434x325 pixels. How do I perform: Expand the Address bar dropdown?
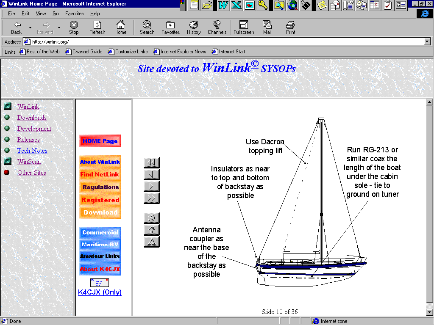[427, 42]
